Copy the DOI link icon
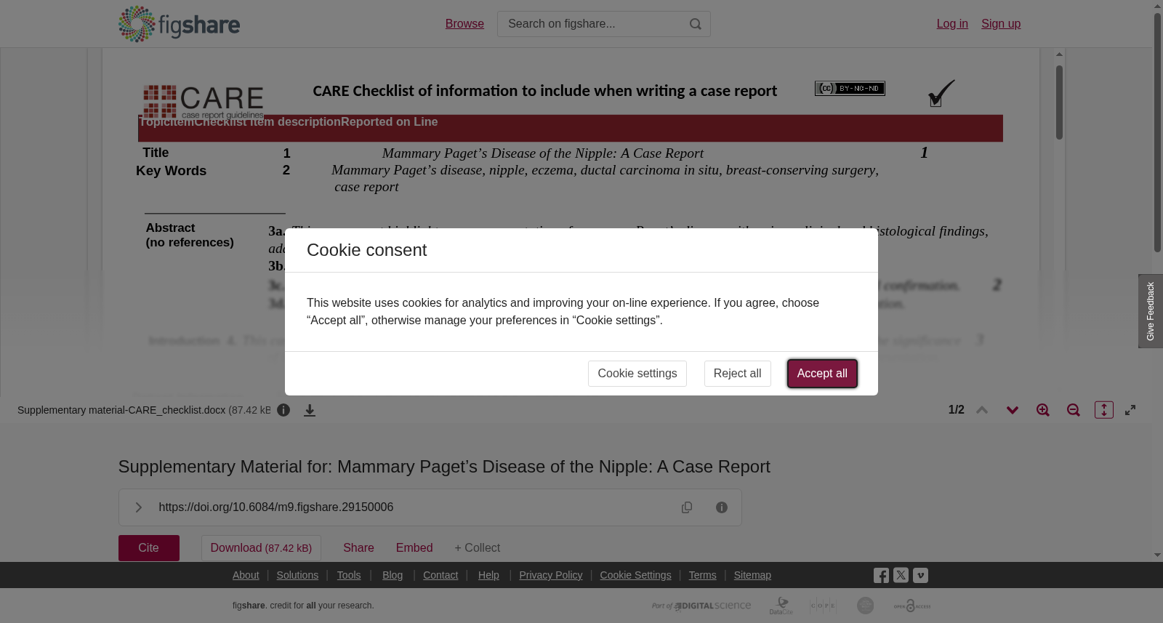Screen dimensions: 1163x623 687,507
